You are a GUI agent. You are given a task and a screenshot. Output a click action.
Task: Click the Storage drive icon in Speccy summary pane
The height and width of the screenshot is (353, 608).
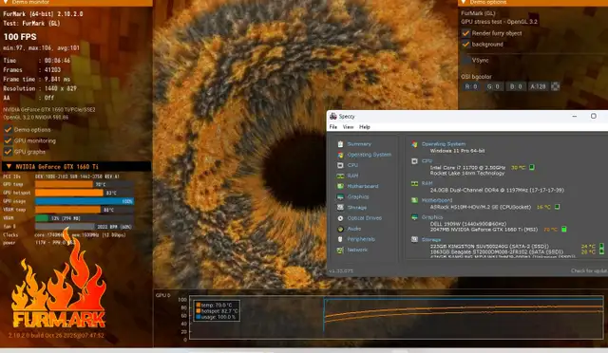[x=414, y=239]
